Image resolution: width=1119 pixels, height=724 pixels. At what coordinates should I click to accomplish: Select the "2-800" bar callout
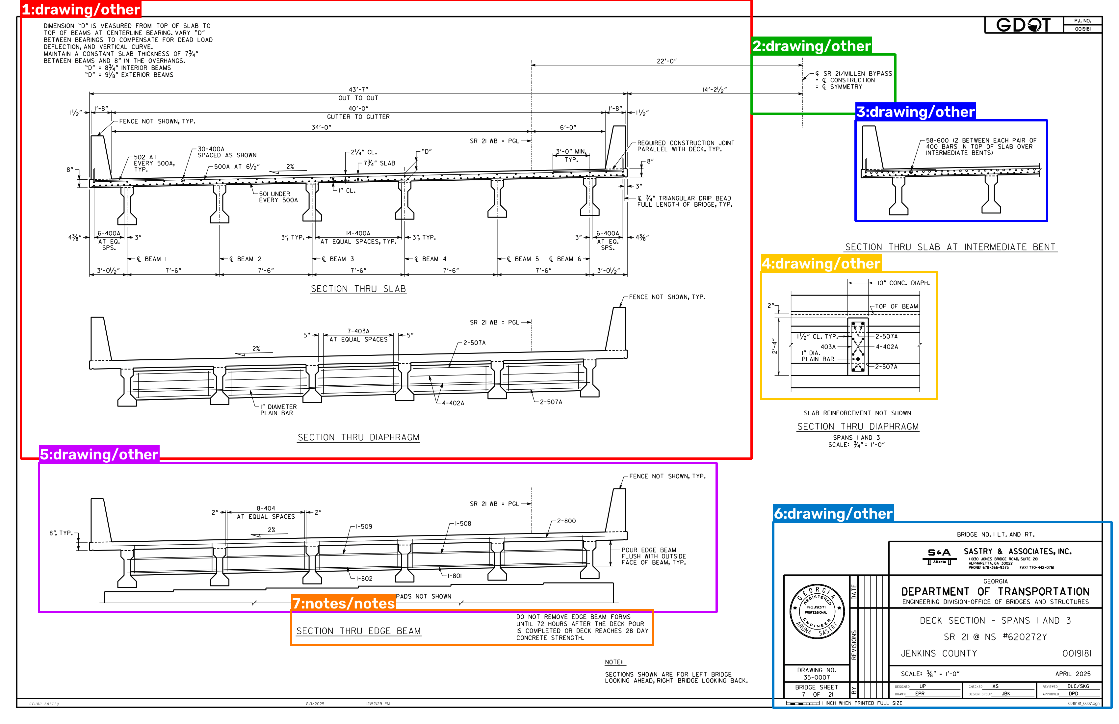pos(566,521)
